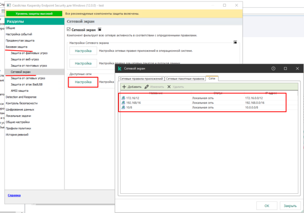Viewport: 304px width, 213px height.
Task: Select the 192.168/16 network icon
Action: [x=122, y=102]
